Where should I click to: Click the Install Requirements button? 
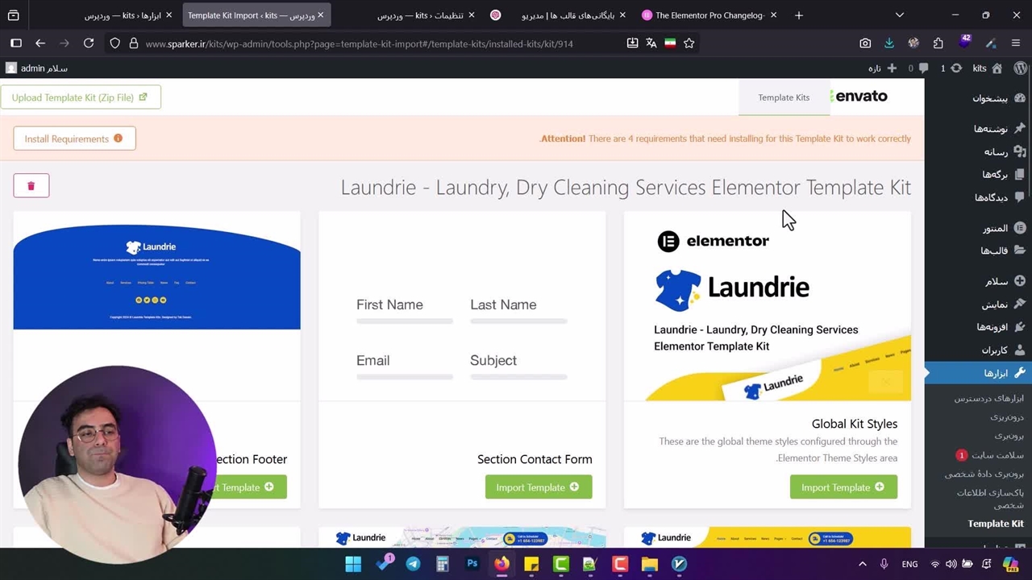click(x=74, y=139)
